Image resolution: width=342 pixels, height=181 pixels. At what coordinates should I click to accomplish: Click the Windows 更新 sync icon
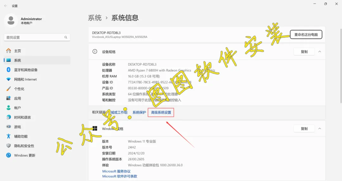tap(9, 155)
